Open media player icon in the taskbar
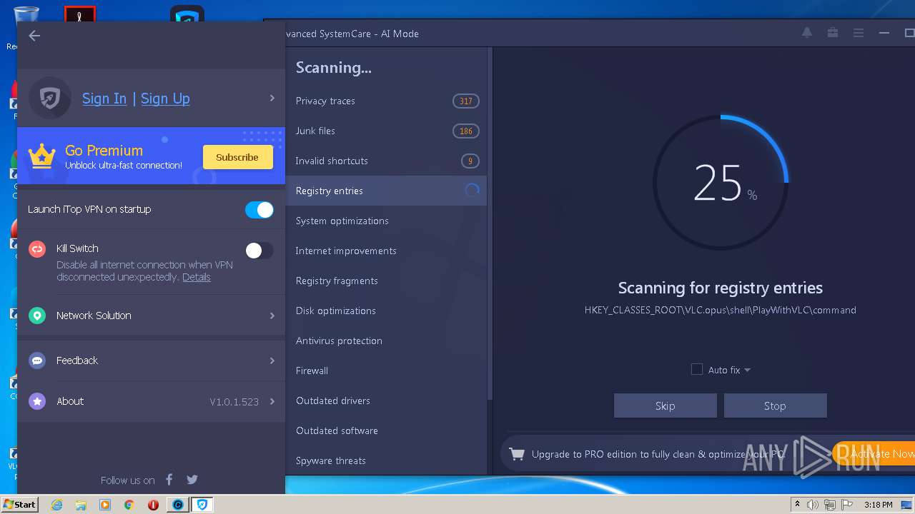Viewport: 915px width, 514px height. (x=105, y=505)
